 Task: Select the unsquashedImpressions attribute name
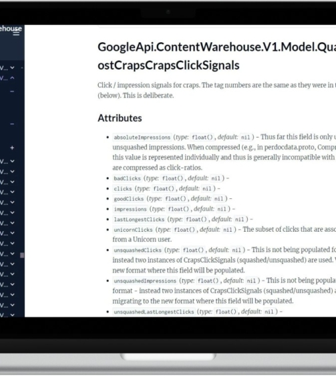(145, 281)
